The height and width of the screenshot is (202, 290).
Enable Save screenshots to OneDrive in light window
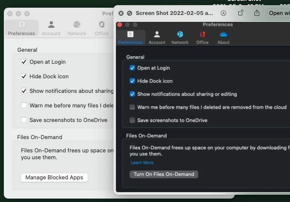click(24, 120)
